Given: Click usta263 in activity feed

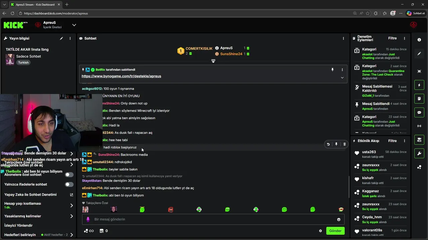Looking at the screenshot, I should (369, 152).
